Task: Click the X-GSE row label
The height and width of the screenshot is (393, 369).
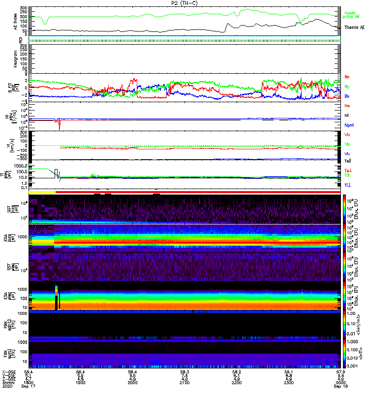Action: point(8,372)
